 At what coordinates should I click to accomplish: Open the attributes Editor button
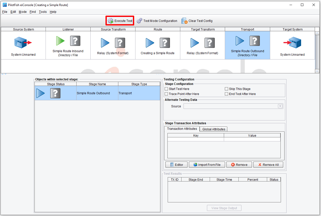pos(176,165)
